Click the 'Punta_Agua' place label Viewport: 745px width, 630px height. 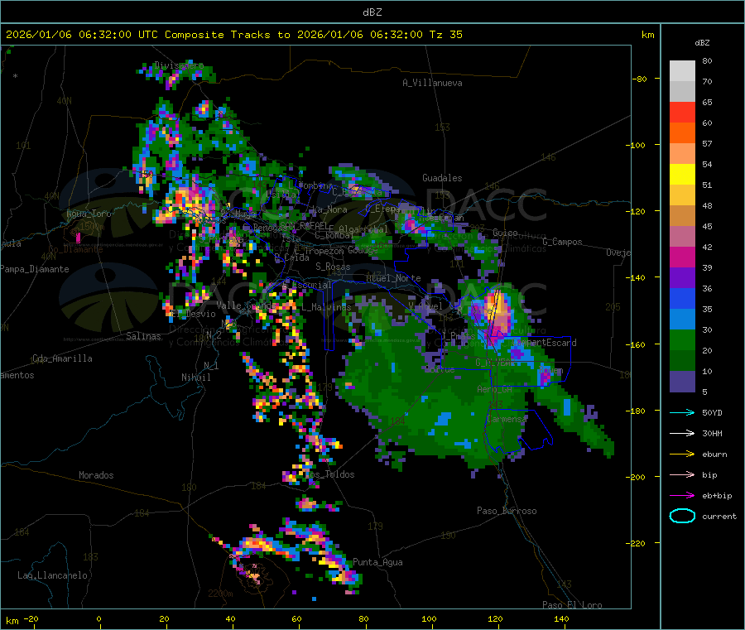click(x=377, y=563)
